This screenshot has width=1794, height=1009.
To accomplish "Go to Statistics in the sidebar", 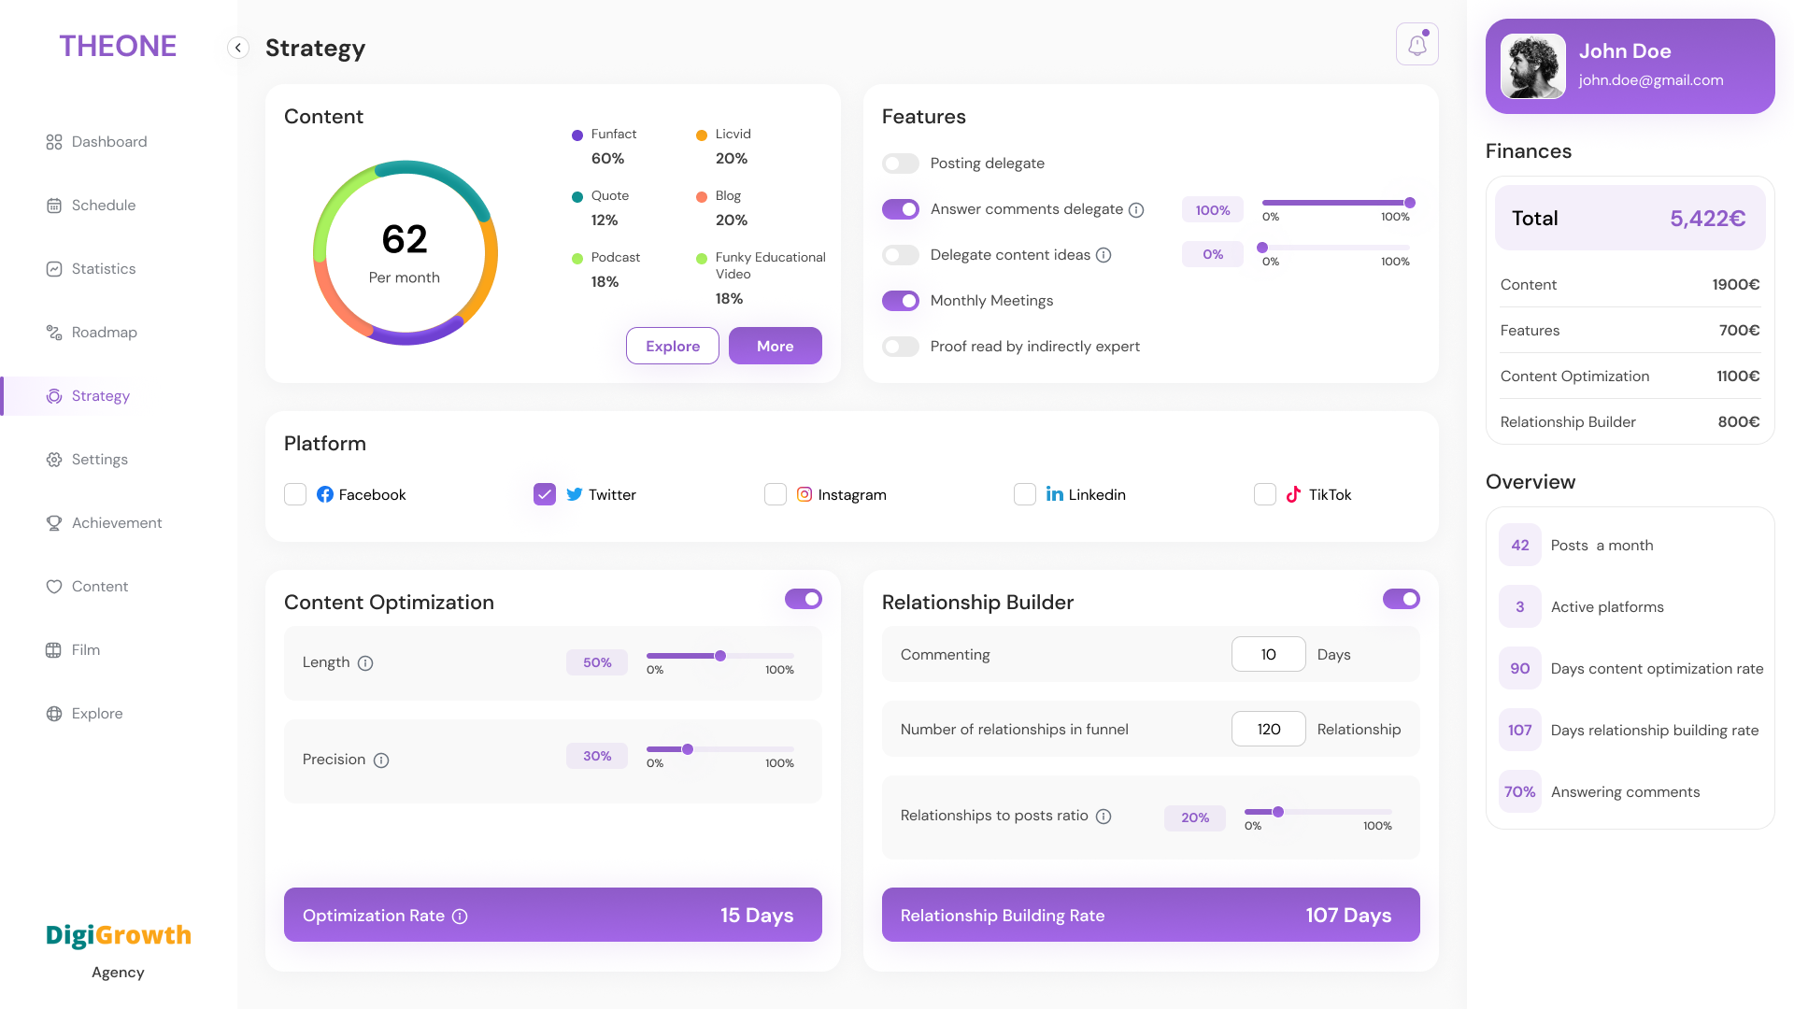I will [103, 269].
